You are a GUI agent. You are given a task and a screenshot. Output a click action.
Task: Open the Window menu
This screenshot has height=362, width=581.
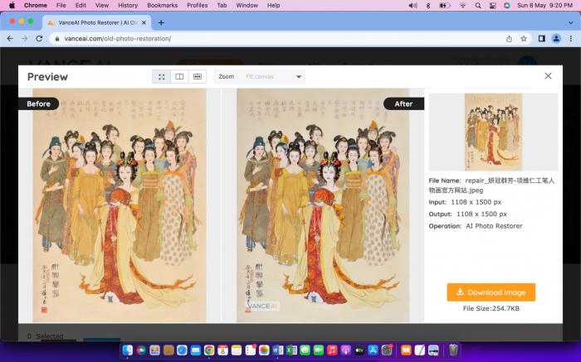247,5
